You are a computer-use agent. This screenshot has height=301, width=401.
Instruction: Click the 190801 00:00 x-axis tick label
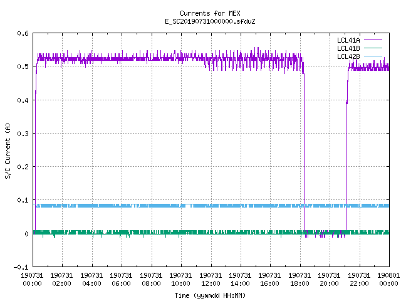(388, 280)
